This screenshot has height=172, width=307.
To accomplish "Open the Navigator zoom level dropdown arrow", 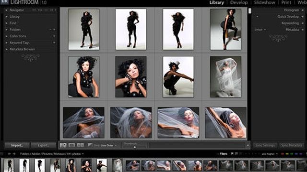I will click(56, 10).
